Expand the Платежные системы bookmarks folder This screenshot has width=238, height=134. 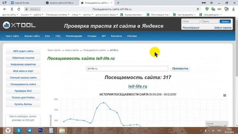point(57,15)
